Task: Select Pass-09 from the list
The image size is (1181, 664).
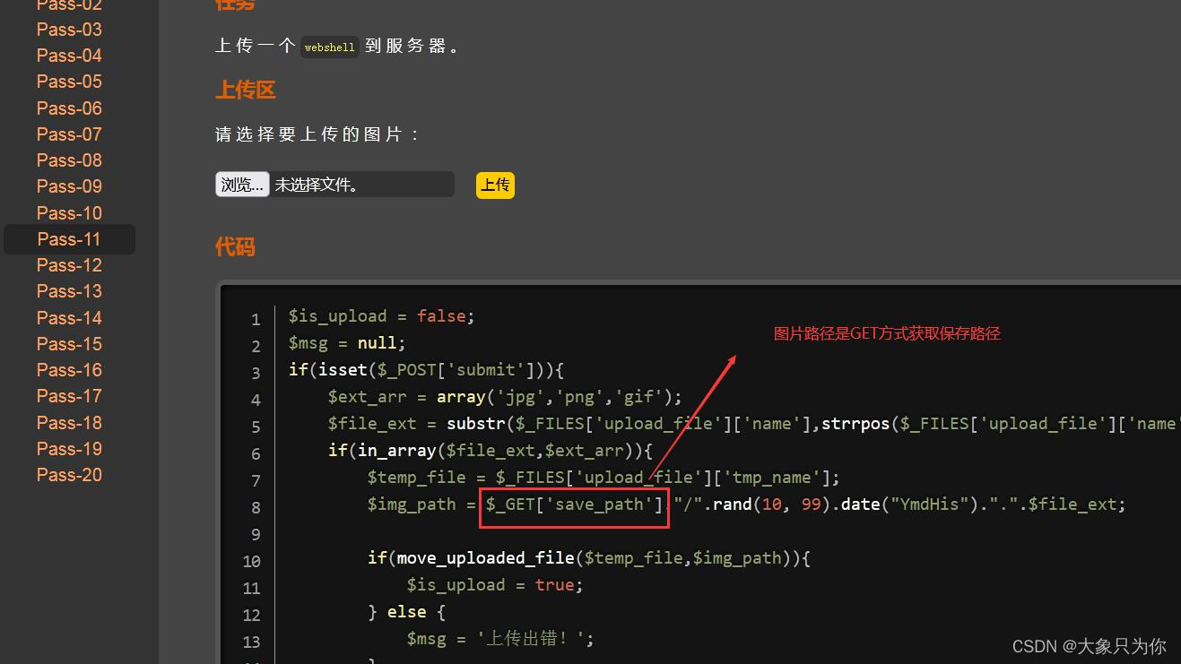Action: click(x=69, y=186)
